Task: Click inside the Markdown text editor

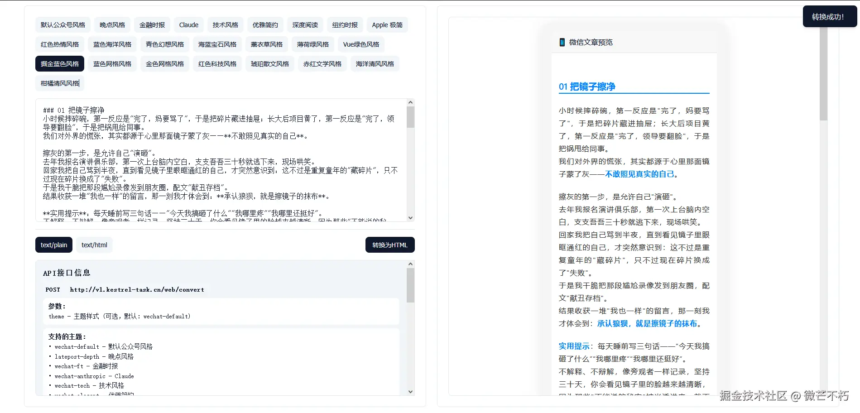Action: pyautogui.click(x=221, y=160)
